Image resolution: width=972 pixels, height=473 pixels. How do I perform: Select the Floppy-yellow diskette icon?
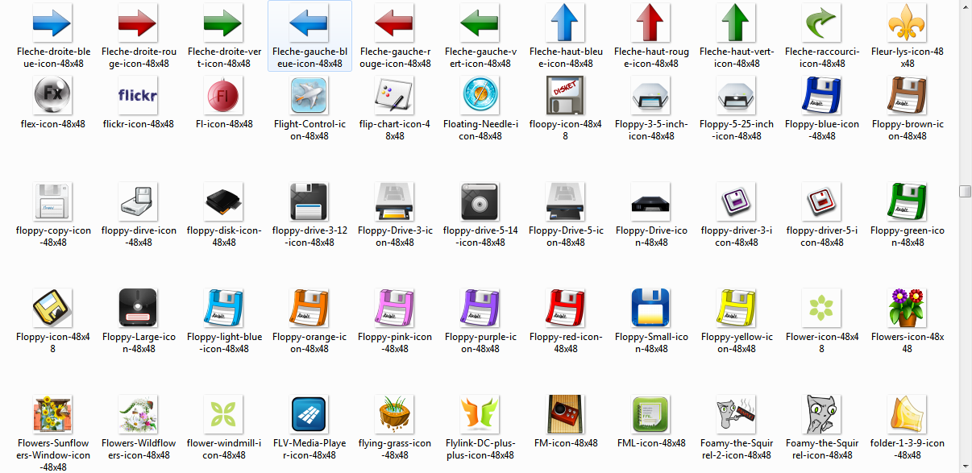(737, 308)
